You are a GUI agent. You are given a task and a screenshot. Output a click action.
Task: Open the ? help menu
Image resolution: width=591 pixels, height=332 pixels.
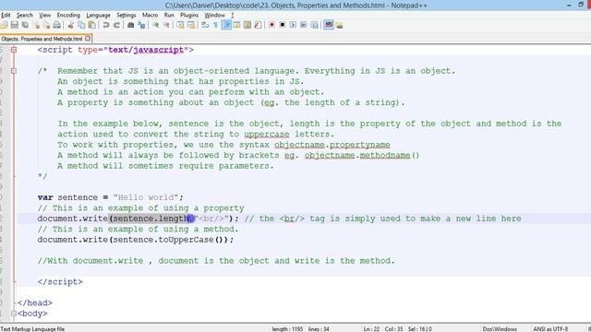pyautogui.click(x=232, y=15)
